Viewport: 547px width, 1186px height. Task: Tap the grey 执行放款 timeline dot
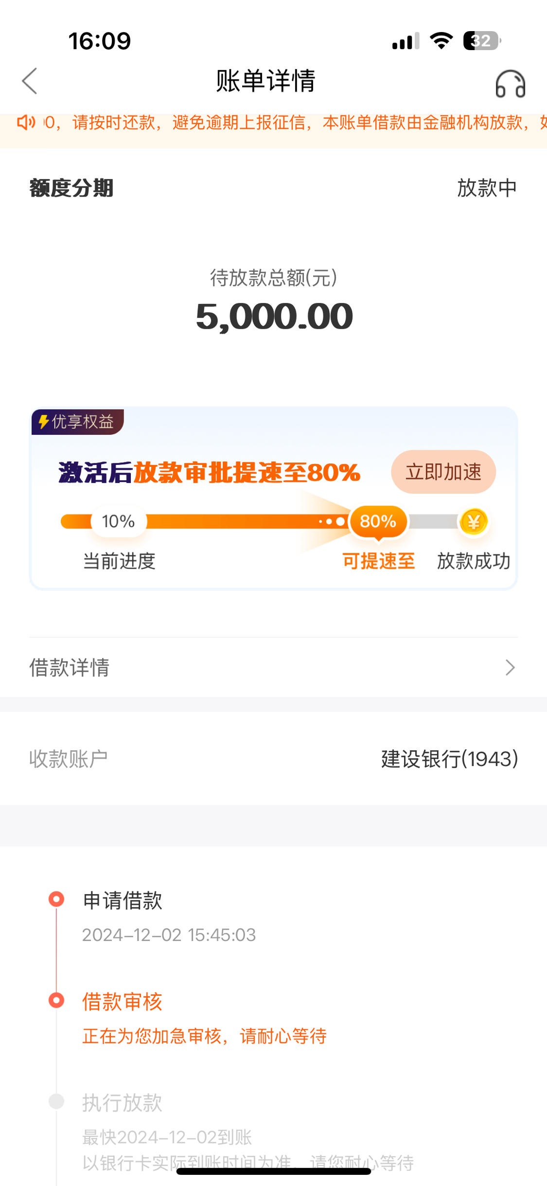56,1101
